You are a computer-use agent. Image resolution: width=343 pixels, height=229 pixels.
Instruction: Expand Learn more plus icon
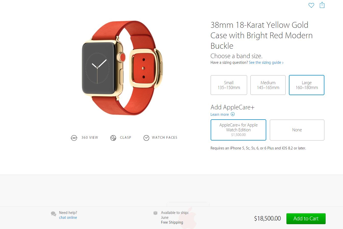coord(233,114)
